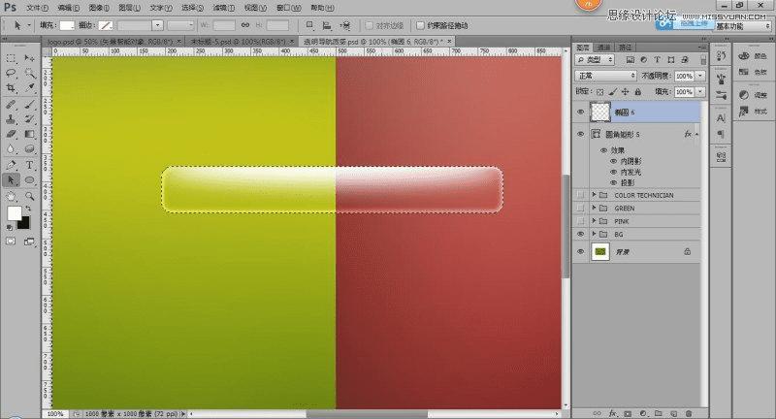Select the Path Selection tool in toolbox
This screenshot has height=419, width=776.
(x=11, y=180)
